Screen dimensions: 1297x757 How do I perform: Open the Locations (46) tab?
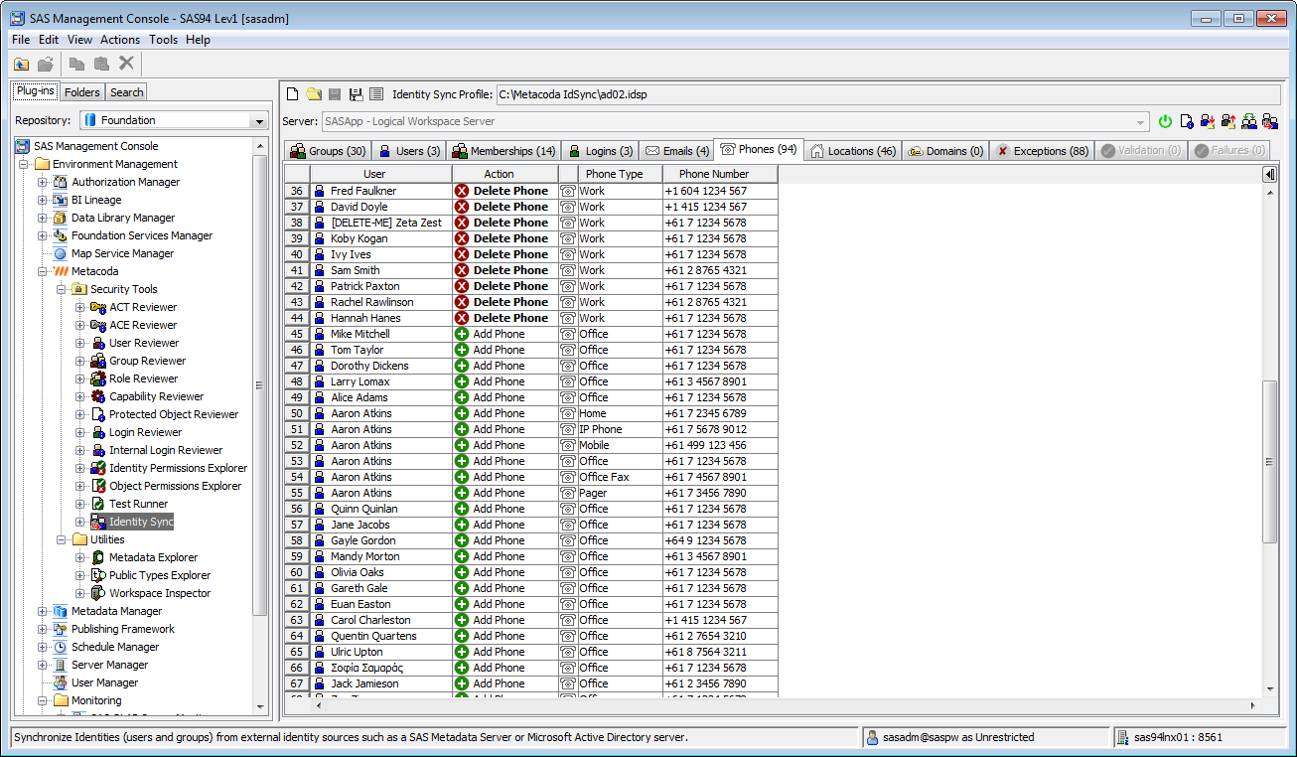pyautogui.click(x=852, y=151)
